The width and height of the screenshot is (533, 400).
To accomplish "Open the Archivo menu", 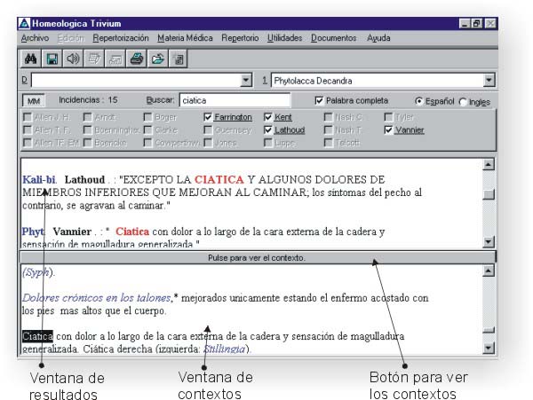I will pos(35,38).
